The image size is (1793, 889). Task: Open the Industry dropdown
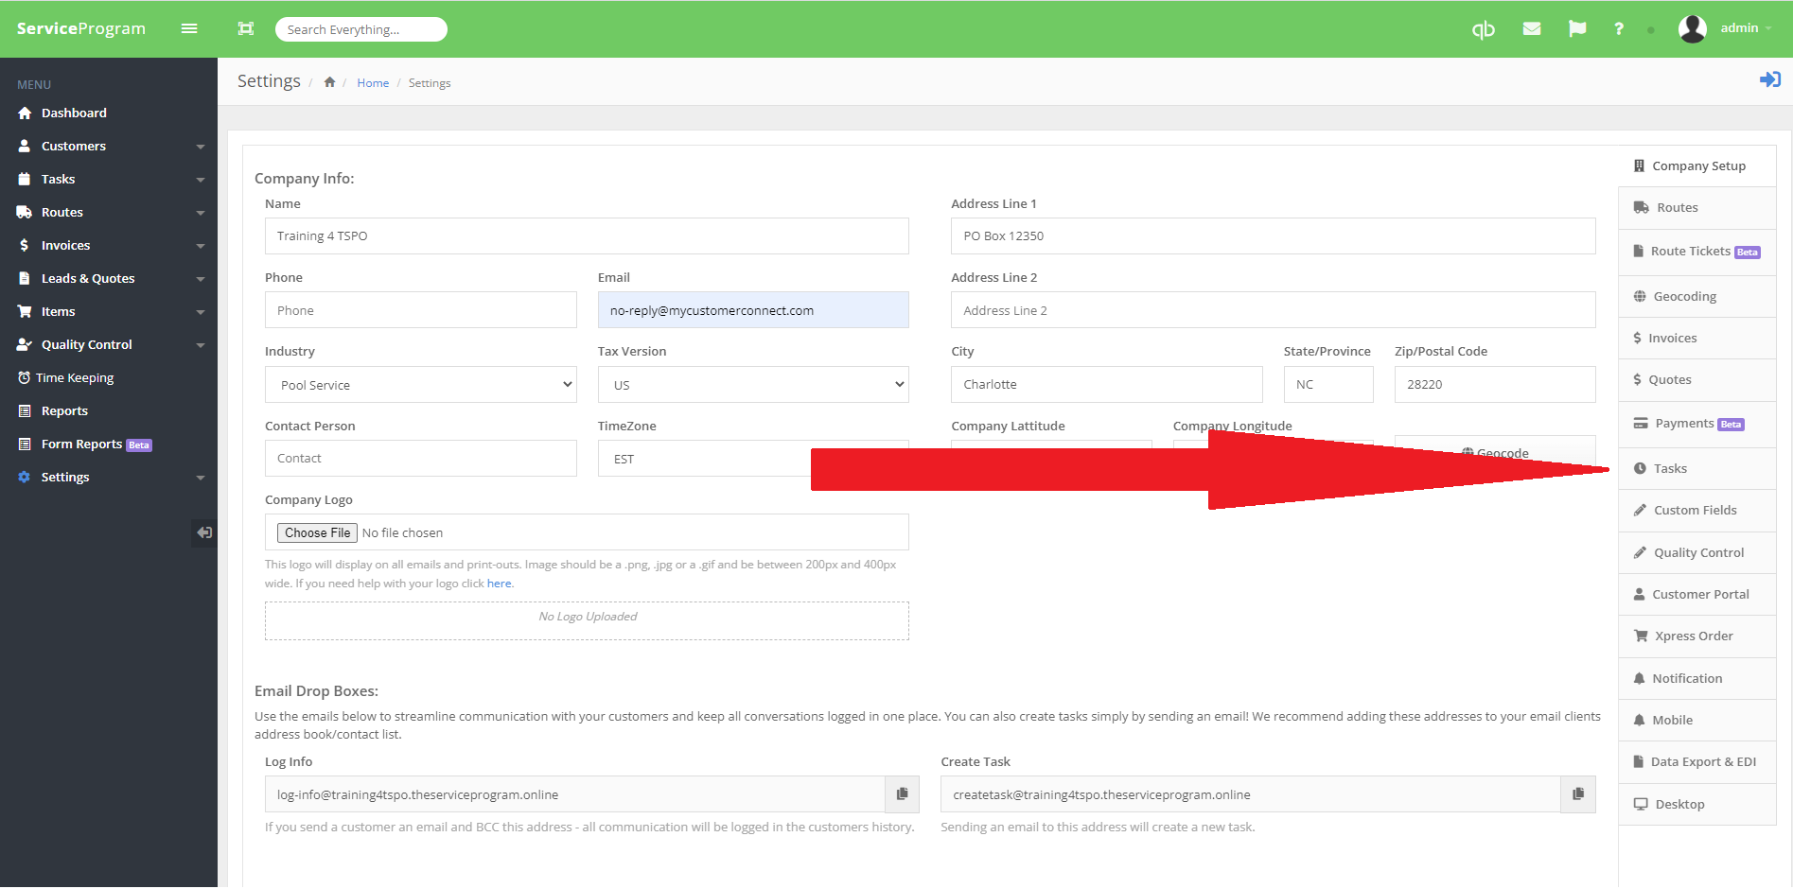point(420,385)
